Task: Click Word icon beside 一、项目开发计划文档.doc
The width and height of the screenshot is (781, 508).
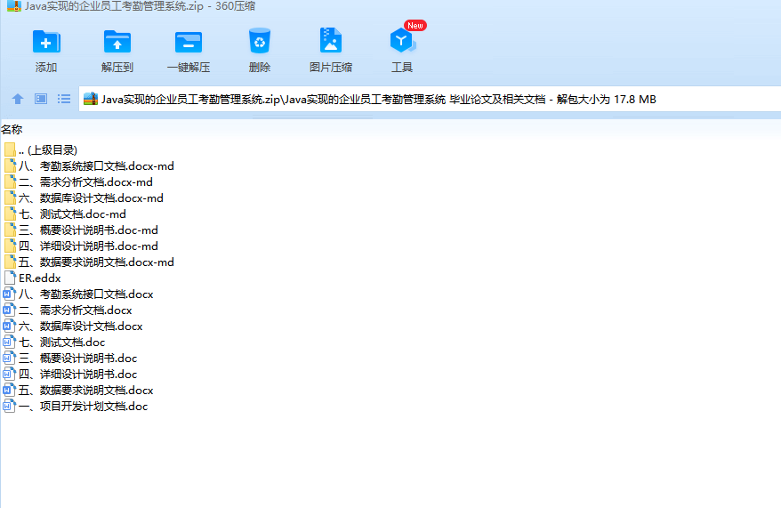Action: (10, 406)
